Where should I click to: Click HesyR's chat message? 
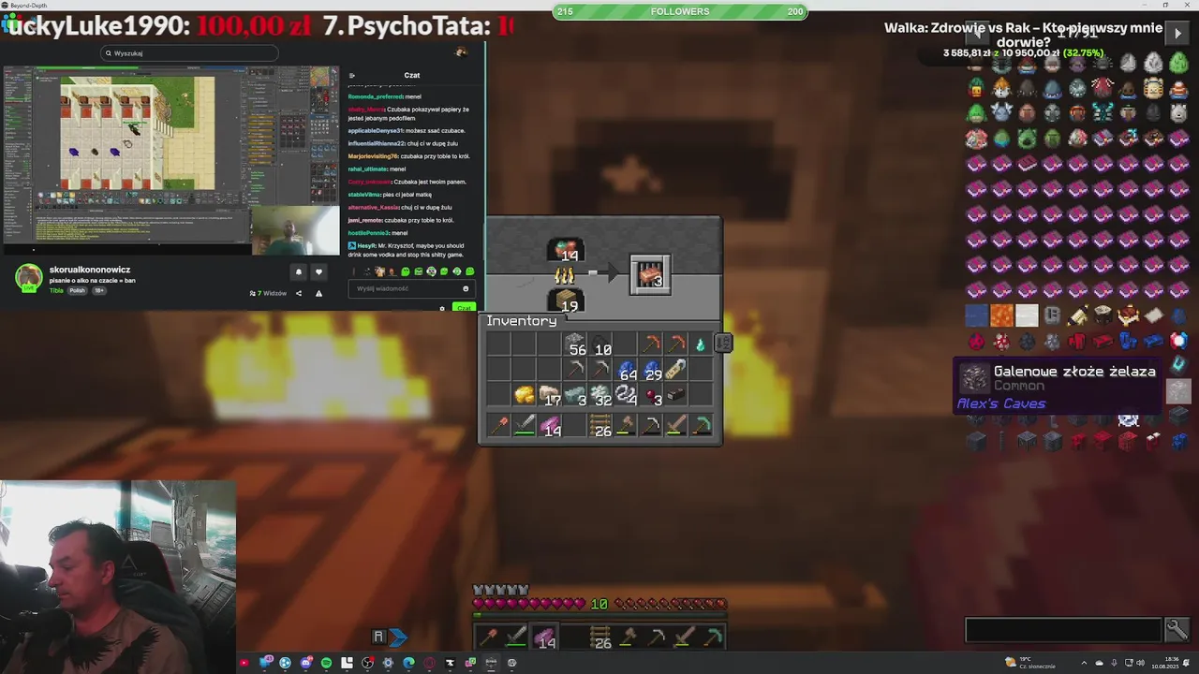tap(410, 250)
